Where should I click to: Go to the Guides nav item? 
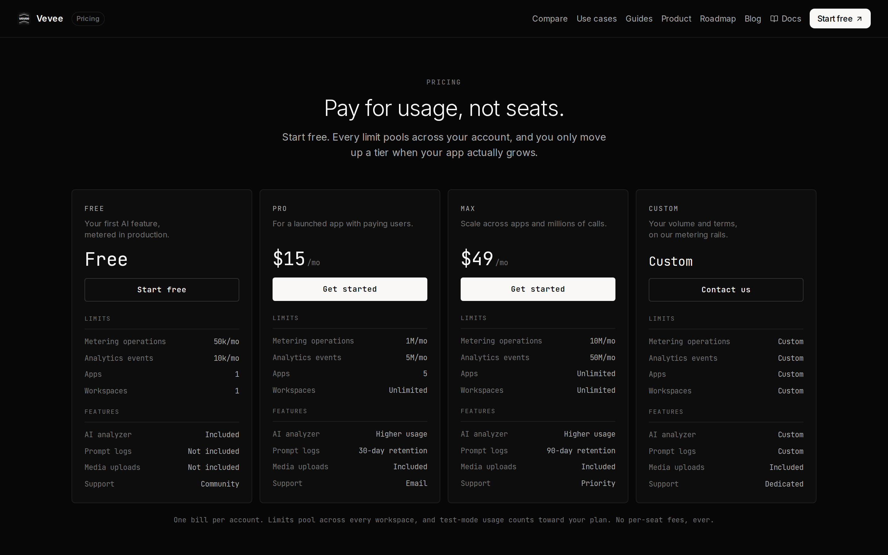click(x=639, y=19)
